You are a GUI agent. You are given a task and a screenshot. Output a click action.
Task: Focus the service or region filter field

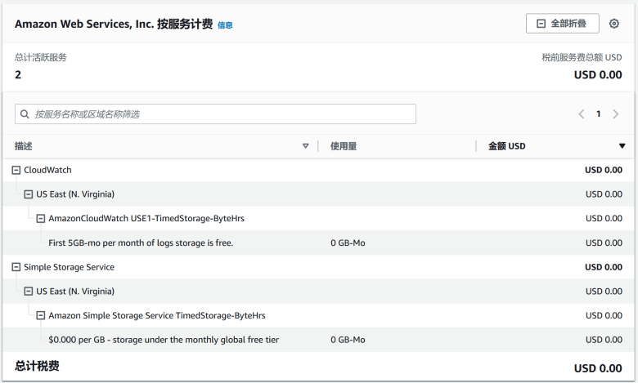pyautogui.click(x=215, y=114)
